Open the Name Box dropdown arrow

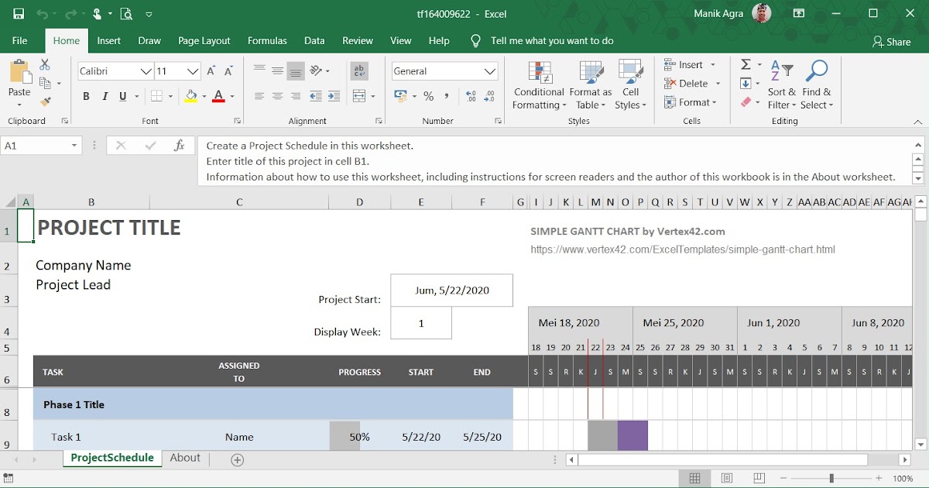[x=74, y=146]
